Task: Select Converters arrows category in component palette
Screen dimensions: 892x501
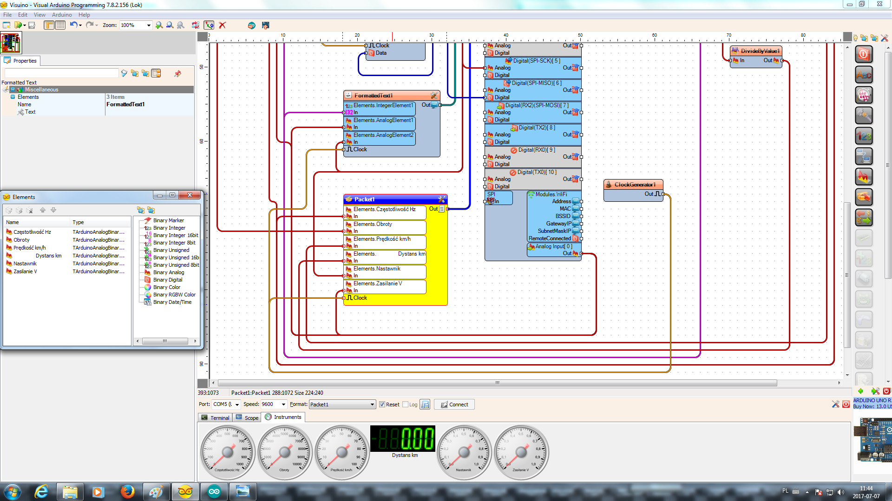Action: click(864, 218)
